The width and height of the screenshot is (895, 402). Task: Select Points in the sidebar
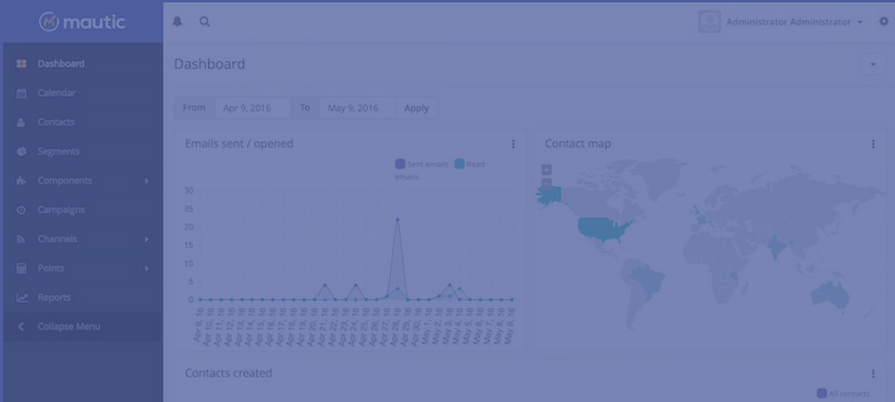(x=50, y=268)
